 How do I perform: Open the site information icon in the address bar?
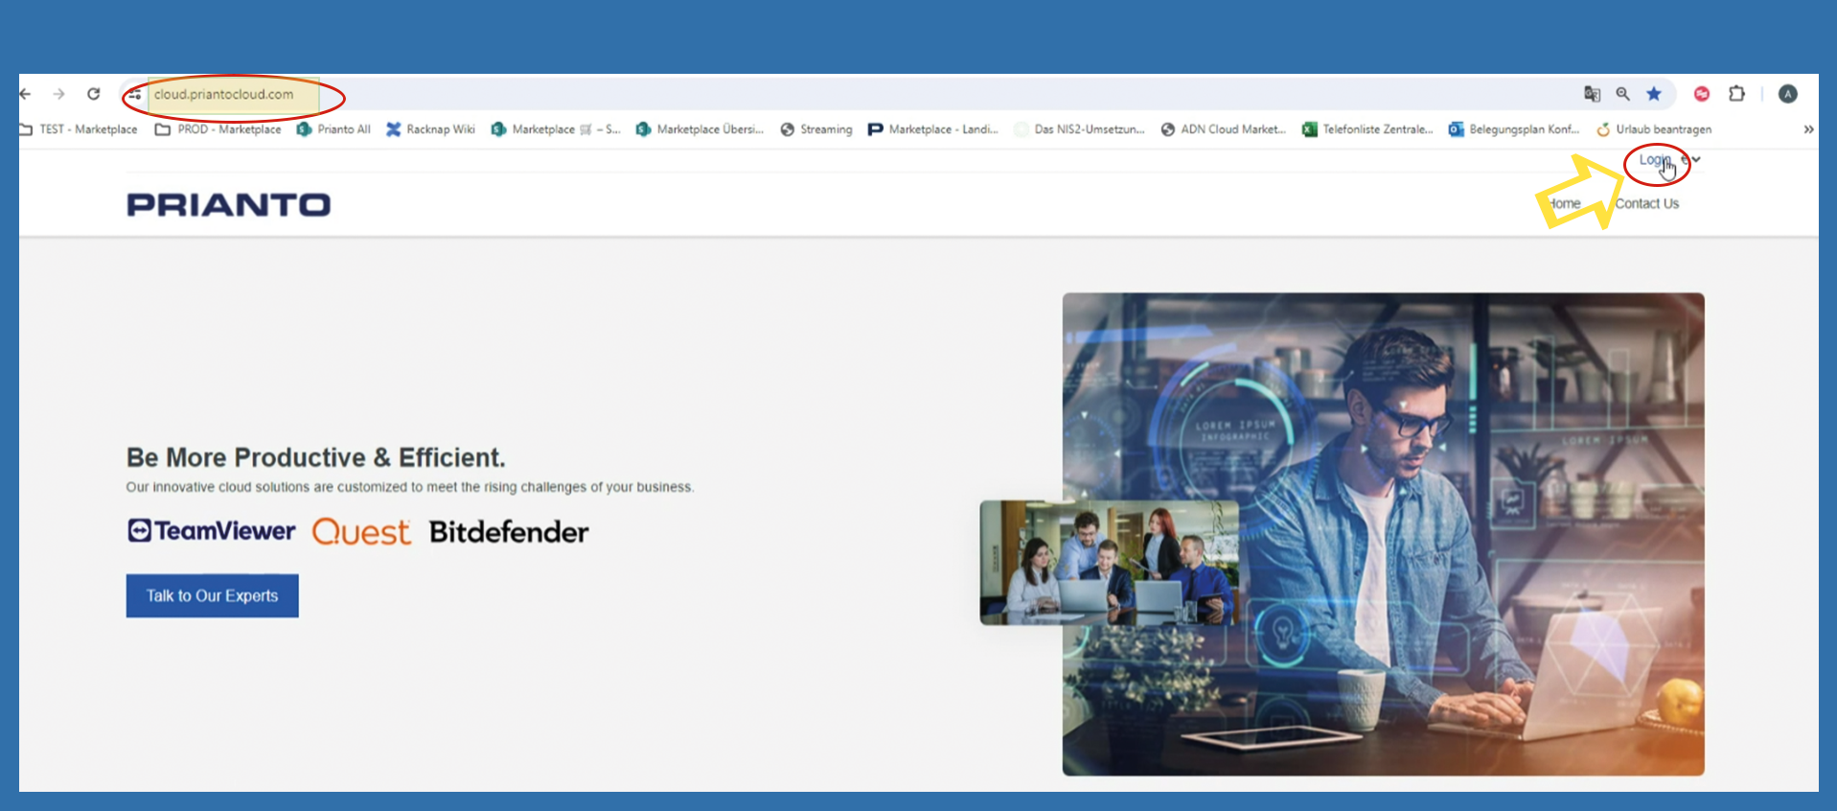pos(135,94)
